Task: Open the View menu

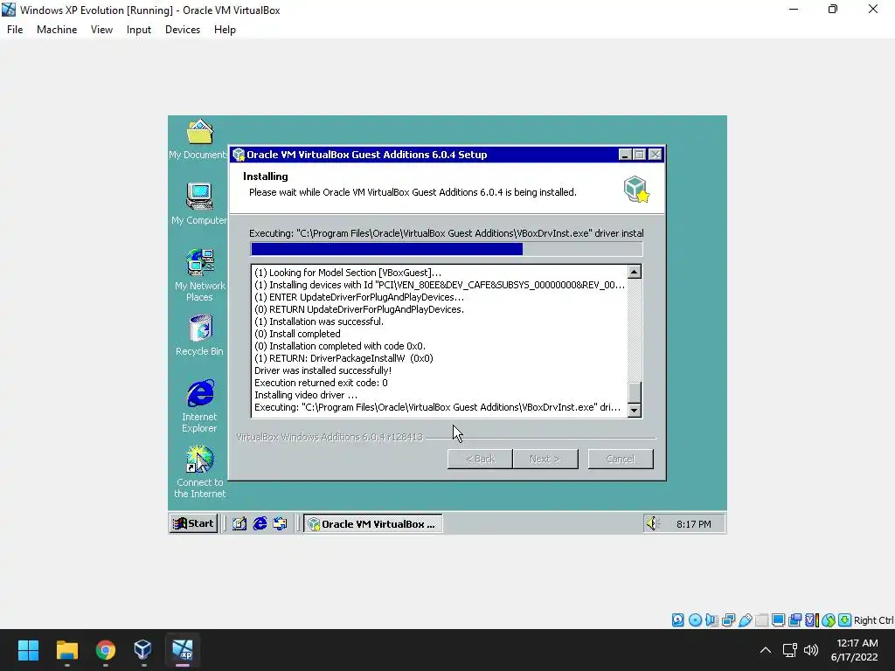Action: point(101,30)
